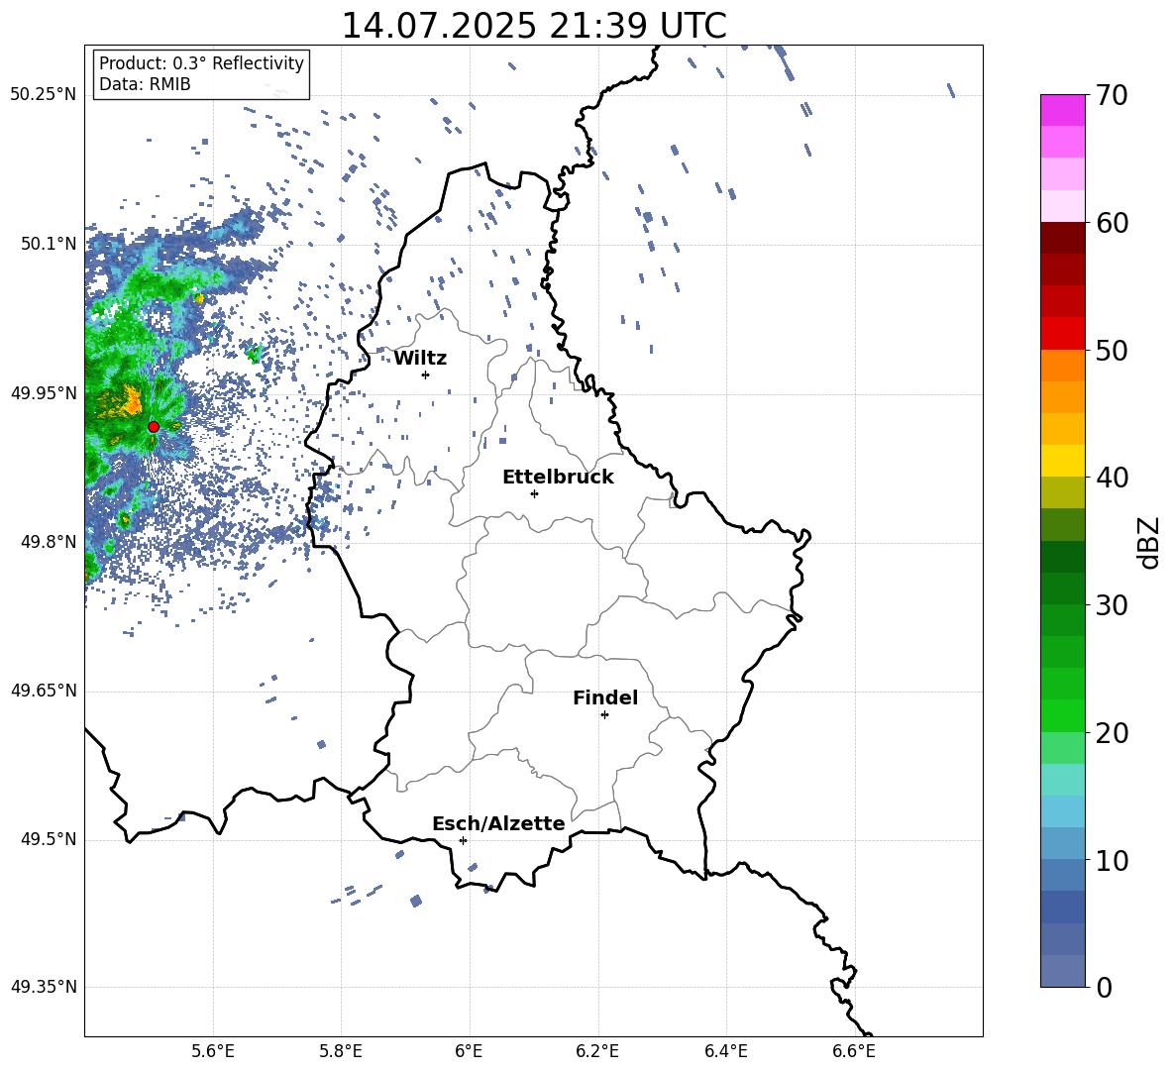
Task: Click the 50.25°N latitude label
Action: pos(44,94)
